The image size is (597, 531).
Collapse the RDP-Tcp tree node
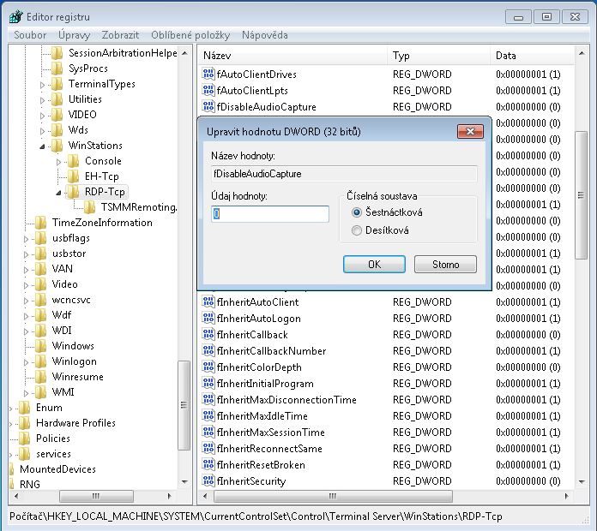click(58, 193)
